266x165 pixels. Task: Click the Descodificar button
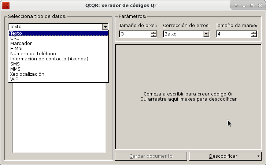click(223, 156)
